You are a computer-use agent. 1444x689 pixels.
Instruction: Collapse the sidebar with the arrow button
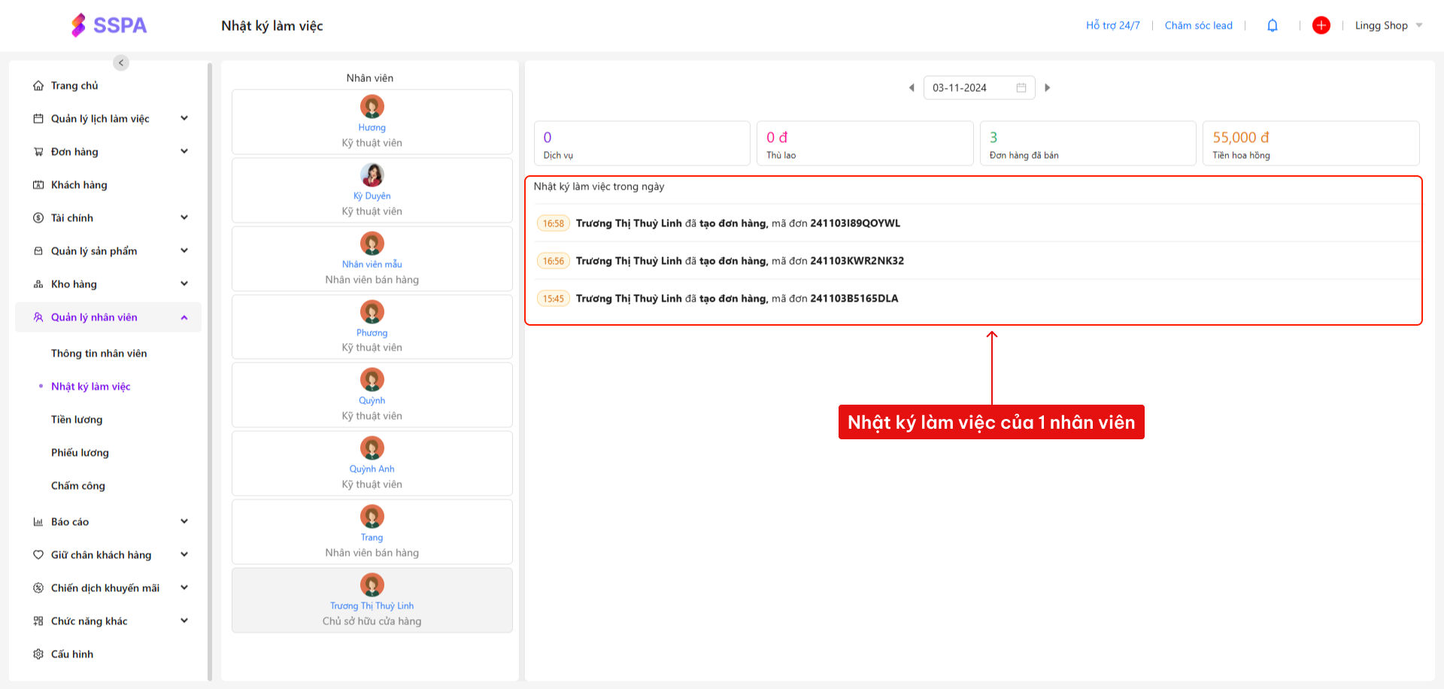tap(121, 63)
